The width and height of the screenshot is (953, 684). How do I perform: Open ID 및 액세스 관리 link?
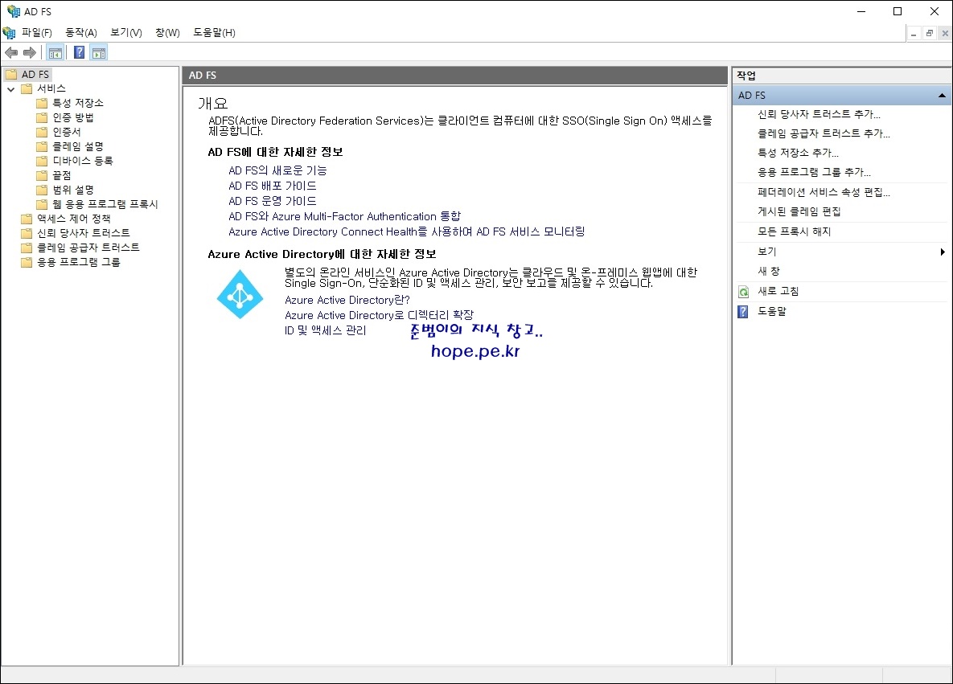325,330
